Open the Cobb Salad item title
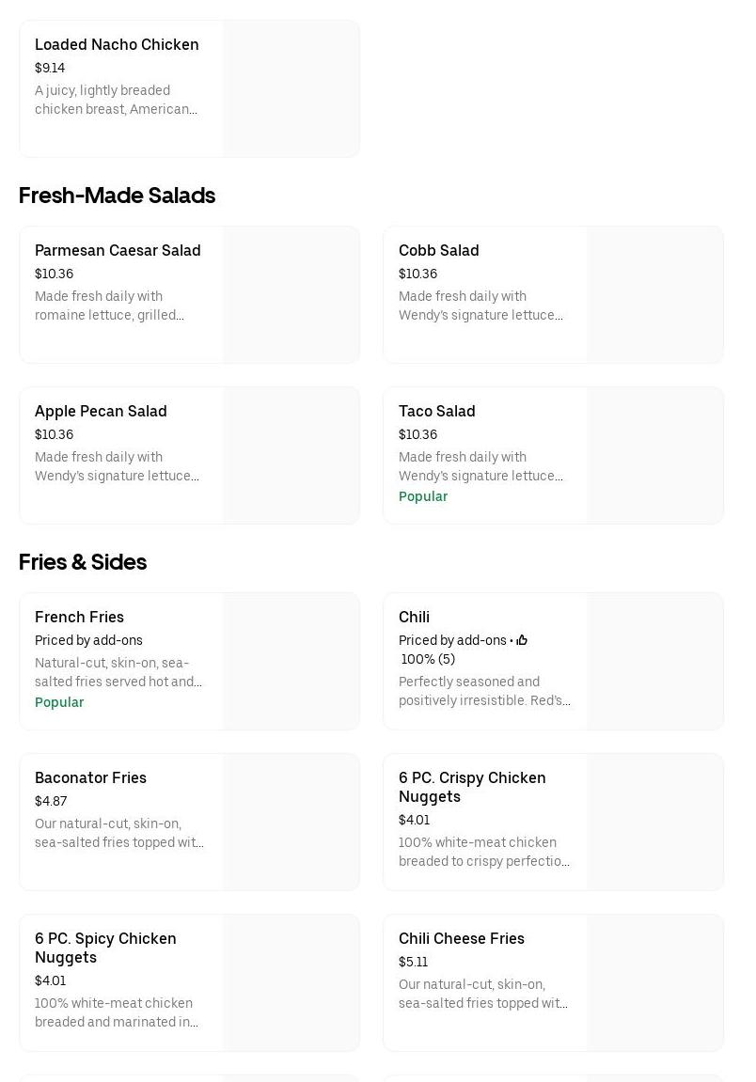 coord(438,250)
